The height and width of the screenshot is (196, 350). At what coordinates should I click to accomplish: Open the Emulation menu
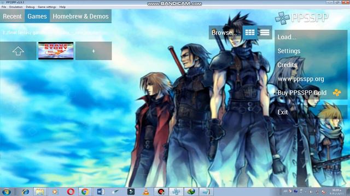click(x=16, y=7)
